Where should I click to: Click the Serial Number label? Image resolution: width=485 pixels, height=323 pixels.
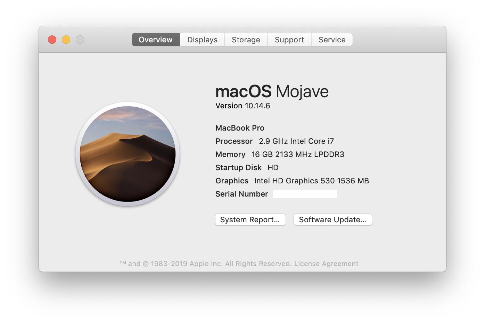[242, 194]
